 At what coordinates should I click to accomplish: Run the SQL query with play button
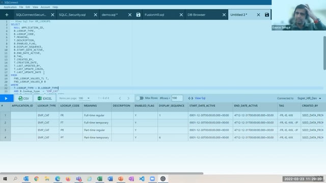7,98
